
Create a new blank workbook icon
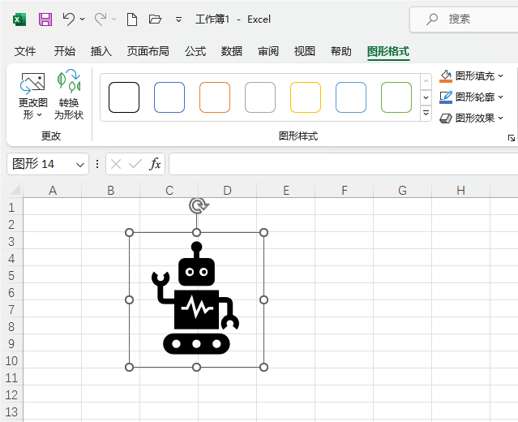[x=132, y=19]
